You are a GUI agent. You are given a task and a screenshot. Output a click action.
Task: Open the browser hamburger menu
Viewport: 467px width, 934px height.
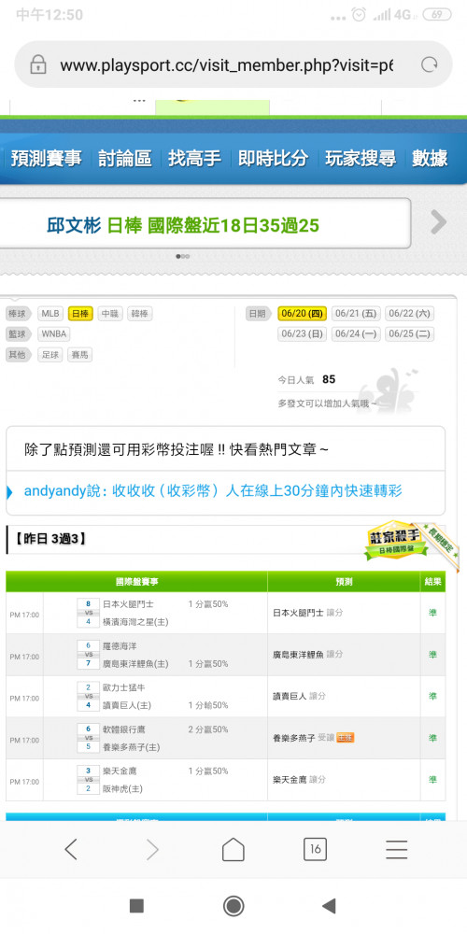coord(396,849)
